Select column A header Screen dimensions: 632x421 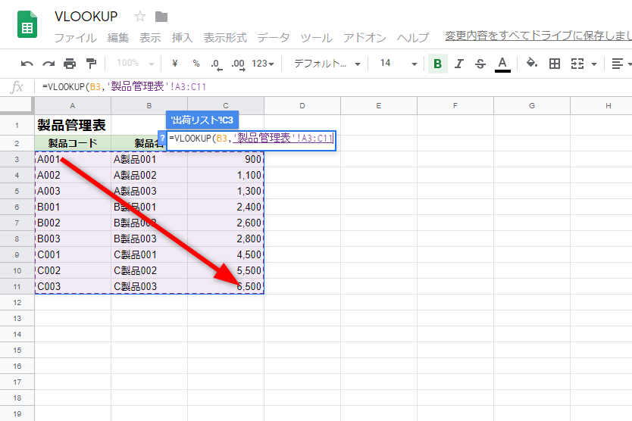[x=73, y=105]
